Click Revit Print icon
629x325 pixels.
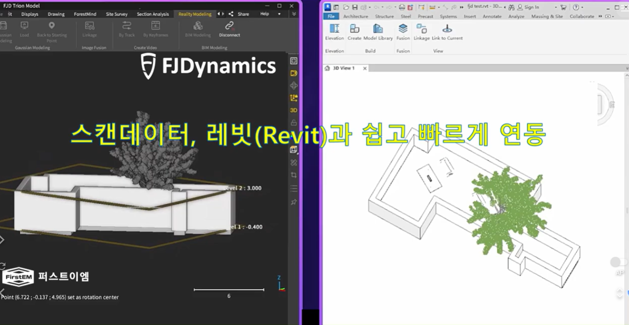click(402, 7)
